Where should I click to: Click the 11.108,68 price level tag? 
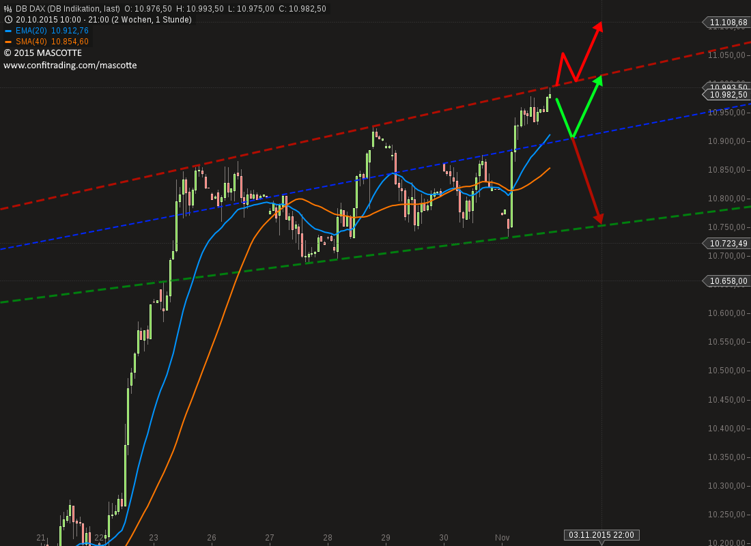click(726, 22)
